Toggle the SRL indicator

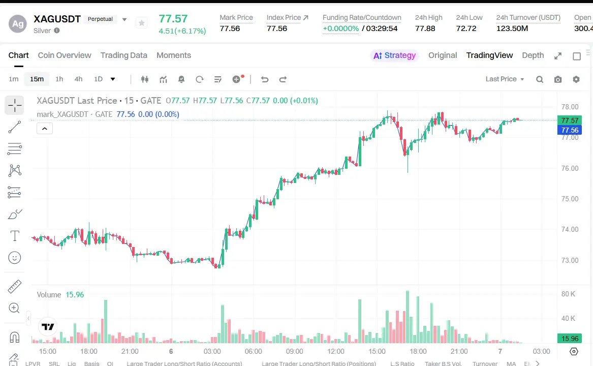pos(54,363)
